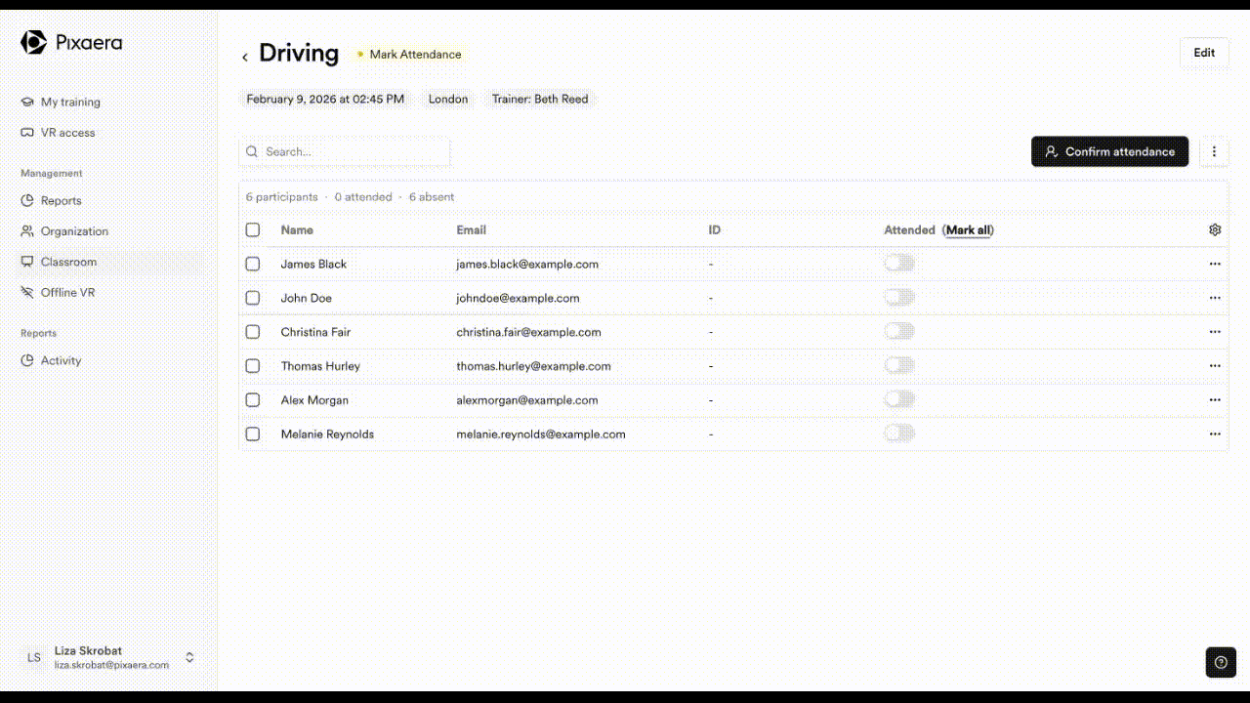This screenshot has width=1250, height=703.
Task: Open the table column settings gear
Action: coord(1215,229)
